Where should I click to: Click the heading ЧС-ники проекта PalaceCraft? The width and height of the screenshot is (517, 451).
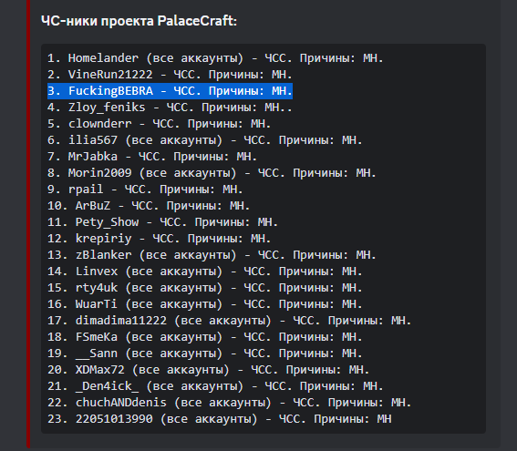tap(139, 21)
